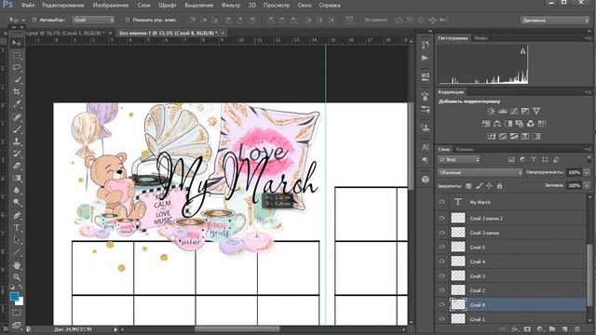Select the Crop tool
The image size is (596, 335).
tap(17, 92)
